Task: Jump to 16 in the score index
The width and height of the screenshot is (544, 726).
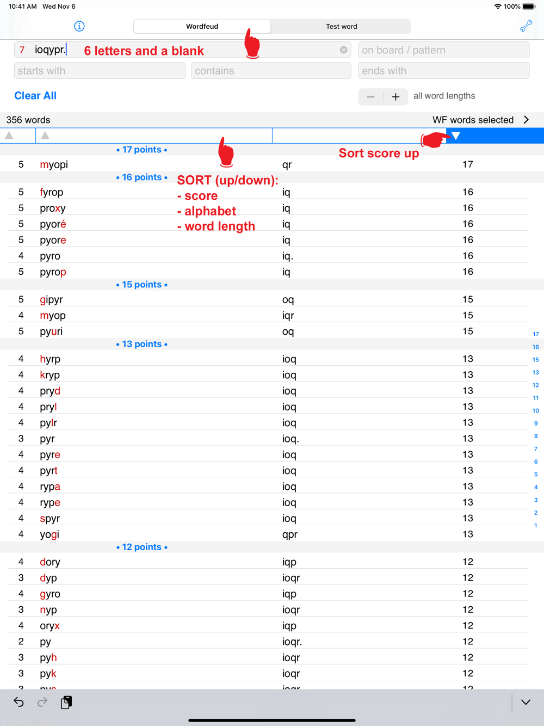Action: (536, 347)
